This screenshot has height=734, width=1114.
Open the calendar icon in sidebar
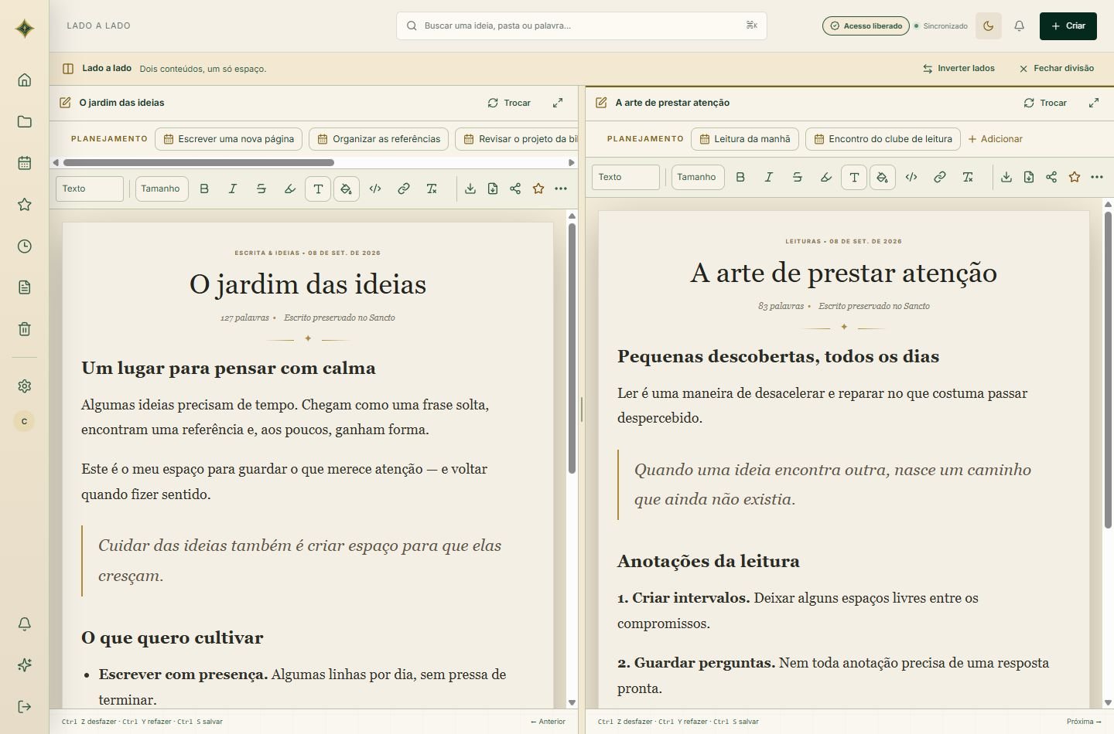click(x=25, y=163)
